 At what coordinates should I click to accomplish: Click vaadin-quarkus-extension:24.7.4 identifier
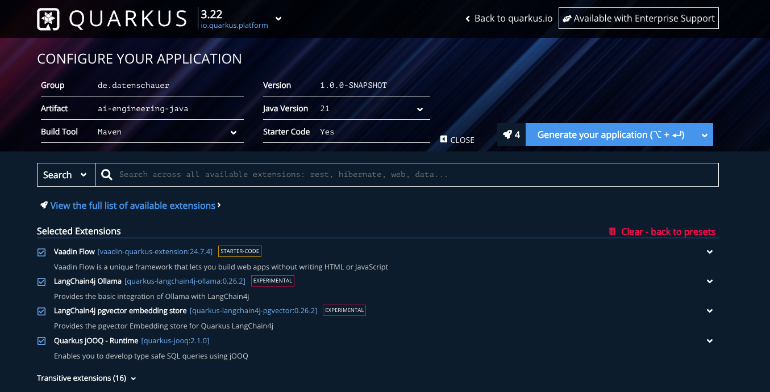pos(155,251)
